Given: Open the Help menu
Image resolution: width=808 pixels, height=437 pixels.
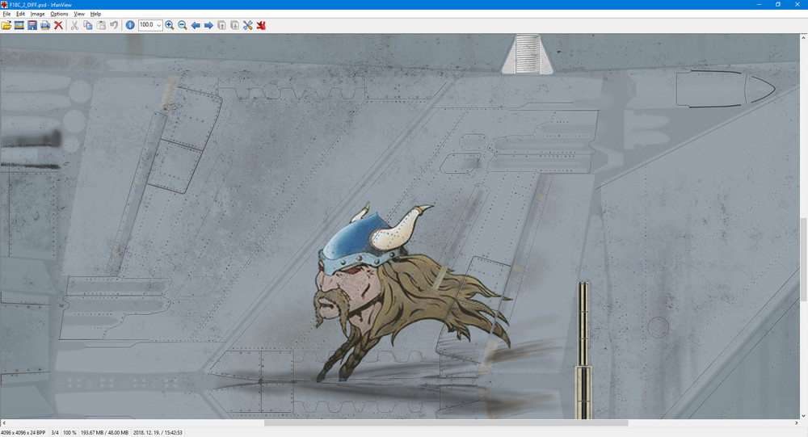Looking at the screenshot, I should (96, 14).
